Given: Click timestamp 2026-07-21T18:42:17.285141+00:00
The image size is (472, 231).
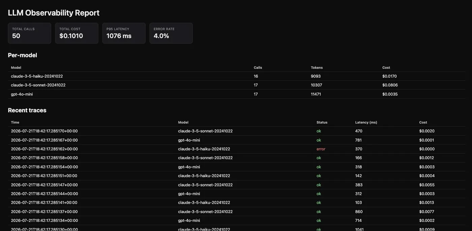Looking at the screenshot, I should point(44,203).
